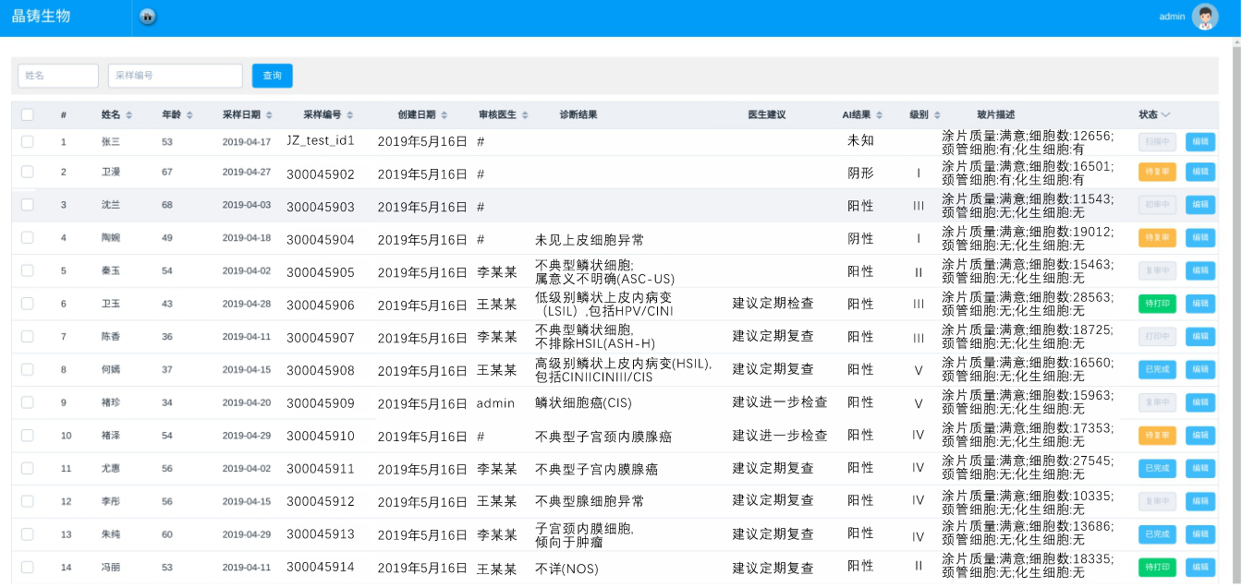Image resolution: width=1242 pixels, height=587 pixels.
Task: Click the home icon in the top bar
Action: (147, 17)
